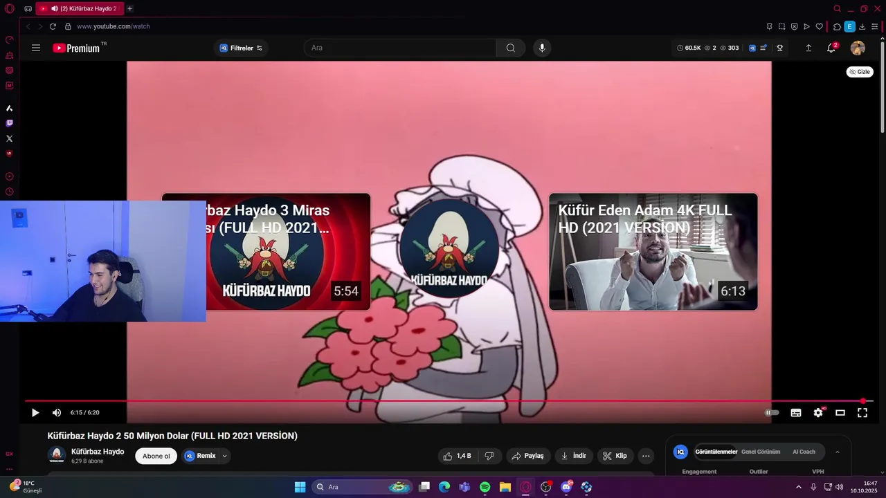
Task: Open Easy Setup sliders icon
Action: [x=875, y=26]
